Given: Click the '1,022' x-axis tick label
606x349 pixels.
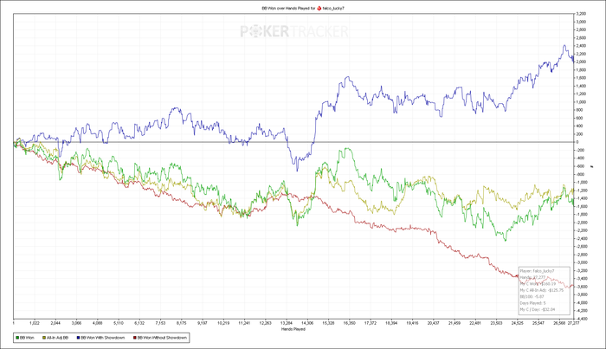Looking at the screenshot, I should click(x=35, y=323).
